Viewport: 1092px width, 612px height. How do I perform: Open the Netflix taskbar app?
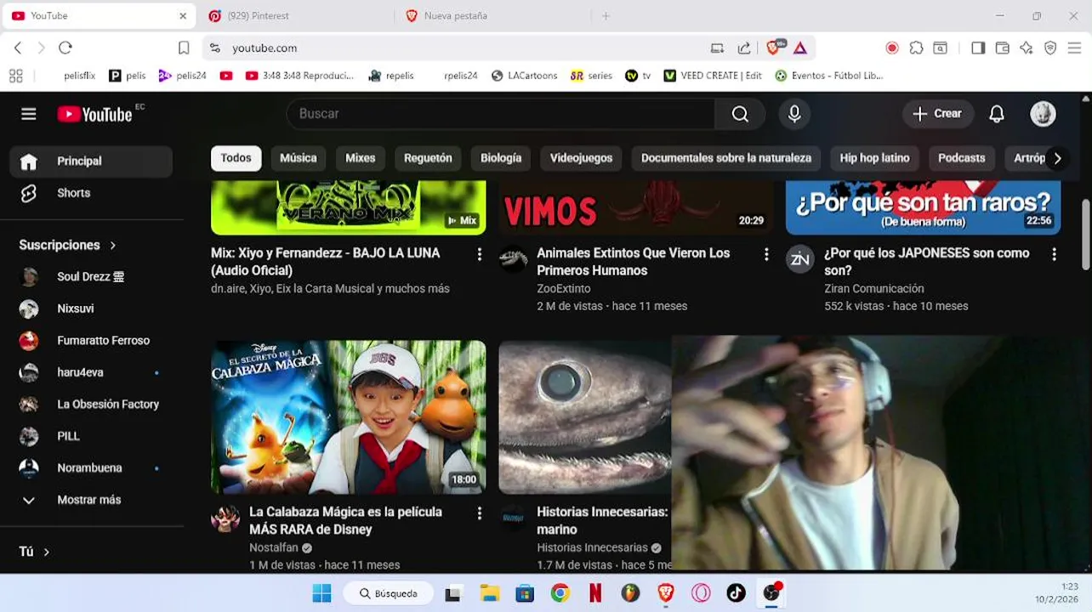click(x=595, y=593)
